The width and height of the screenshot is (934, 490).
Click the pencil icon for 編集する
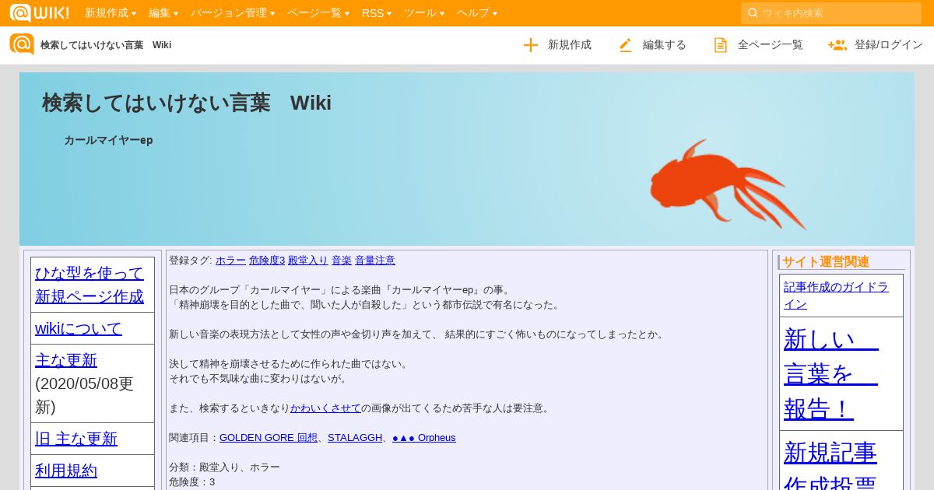(x=626, y=45)
